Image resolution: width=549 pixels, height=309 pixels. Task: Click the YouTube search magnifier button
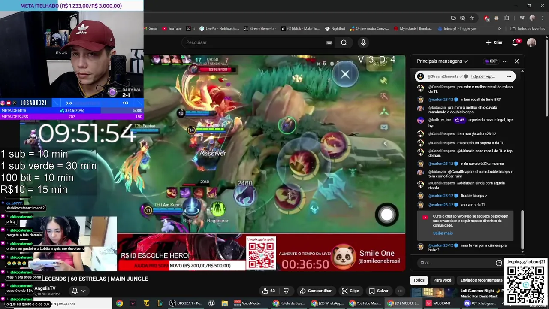(x=344, y=42)
